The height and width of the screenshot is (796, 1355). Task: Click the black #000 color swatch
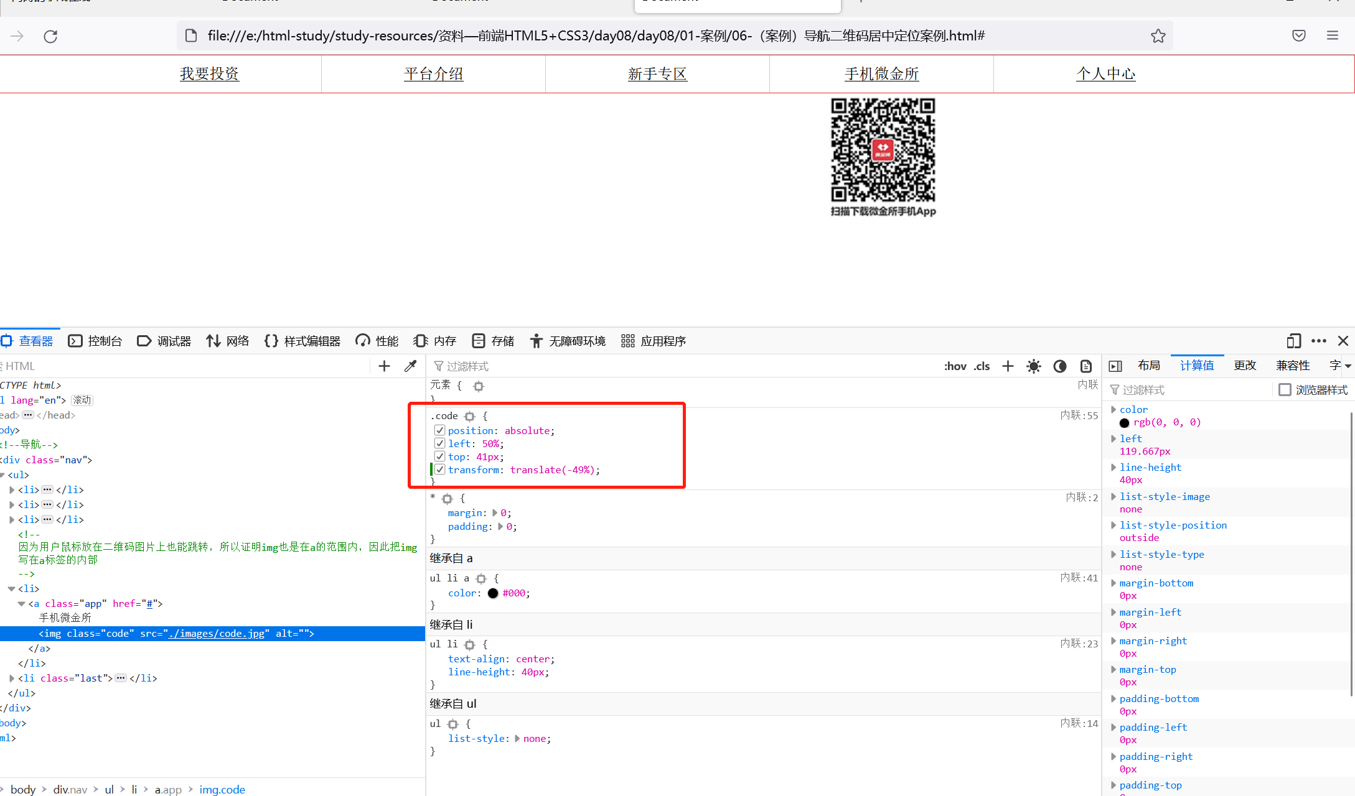tap(493, 593)
